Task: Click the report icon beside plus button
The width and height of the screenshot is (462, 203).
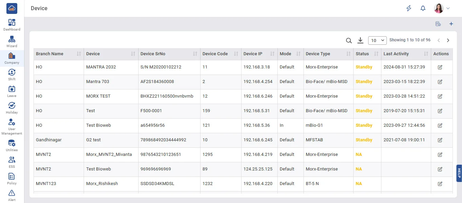Action: pyautogui.click(x=438, y=24)
